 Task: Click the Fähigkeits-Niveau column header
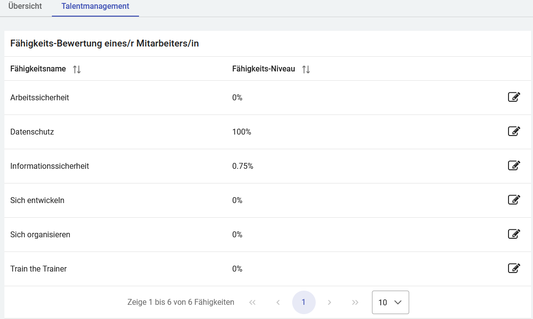(263, 69)
